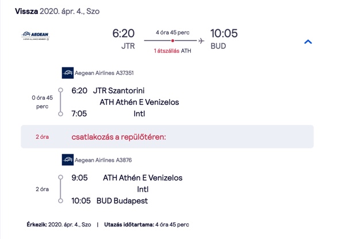Click the '1 átszállás ATH' stopover label

(172, 51)
